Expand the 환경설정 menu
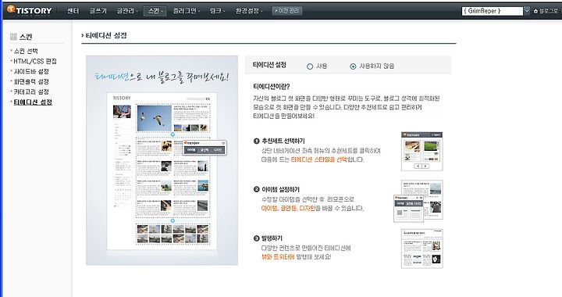Viewport: 562px width, 297px height. (249, 11)
